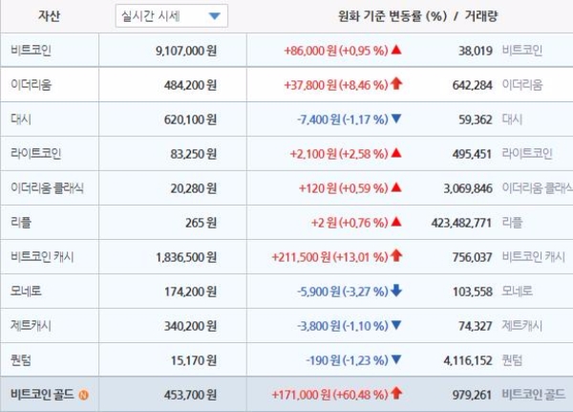The image size is (573, 412).
Task: Select the 비트코인 캐시 asset name
Action: click(42, 256)
